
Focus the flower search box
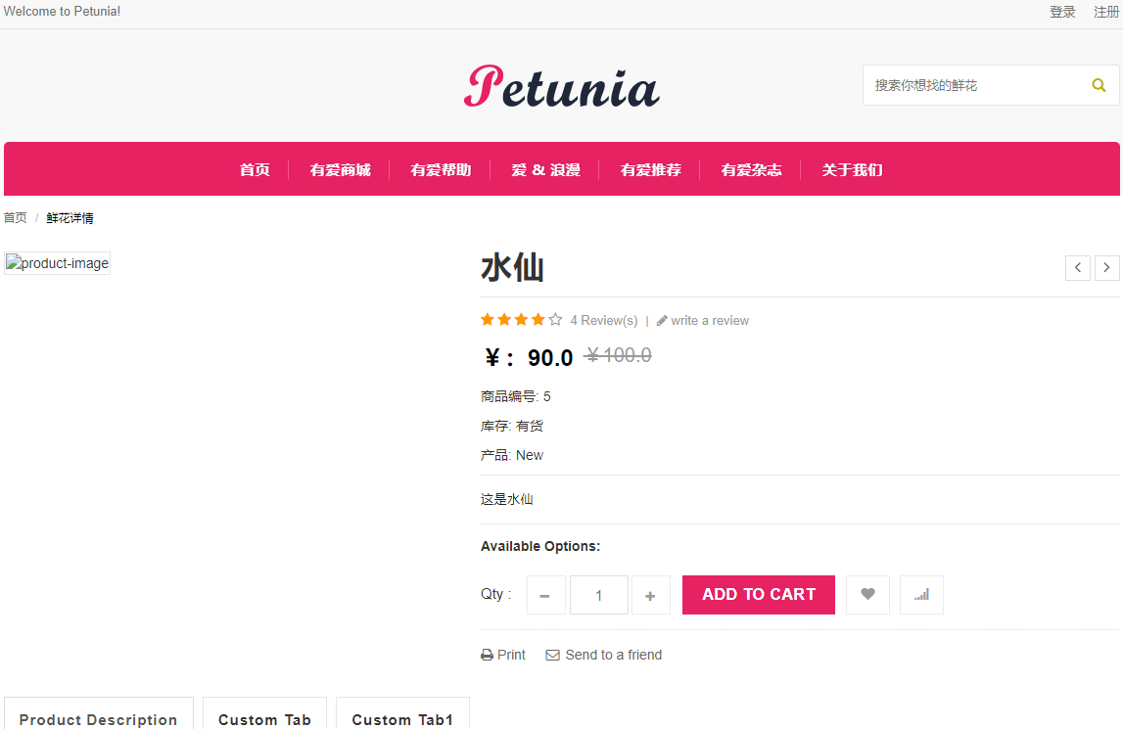[975, 85]
